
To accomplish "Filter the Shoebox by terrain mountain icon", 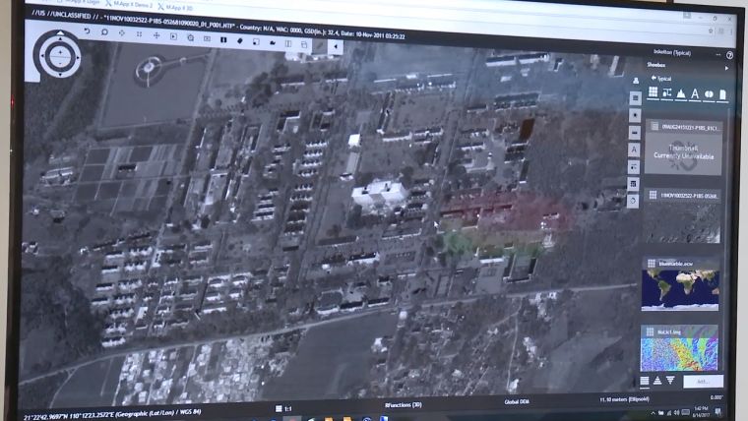I will [x=681, y=93].
